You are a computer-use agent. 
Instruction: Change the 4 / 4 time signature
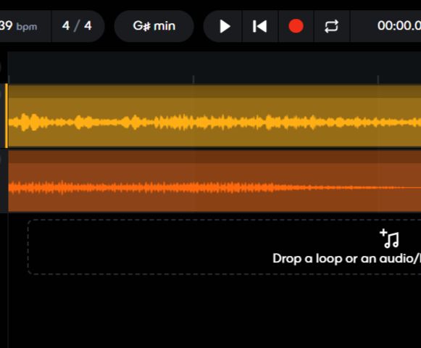point(77,26)
